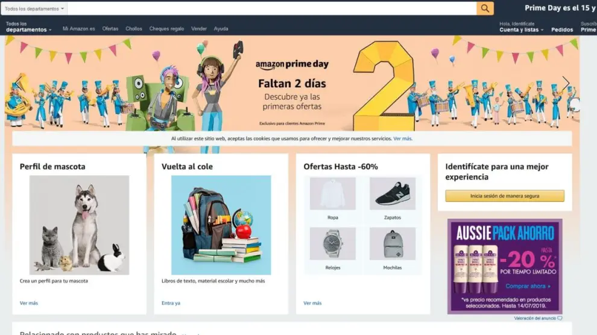Open Cheques regalo menu item
597x335 pixels.
point(166,29)
